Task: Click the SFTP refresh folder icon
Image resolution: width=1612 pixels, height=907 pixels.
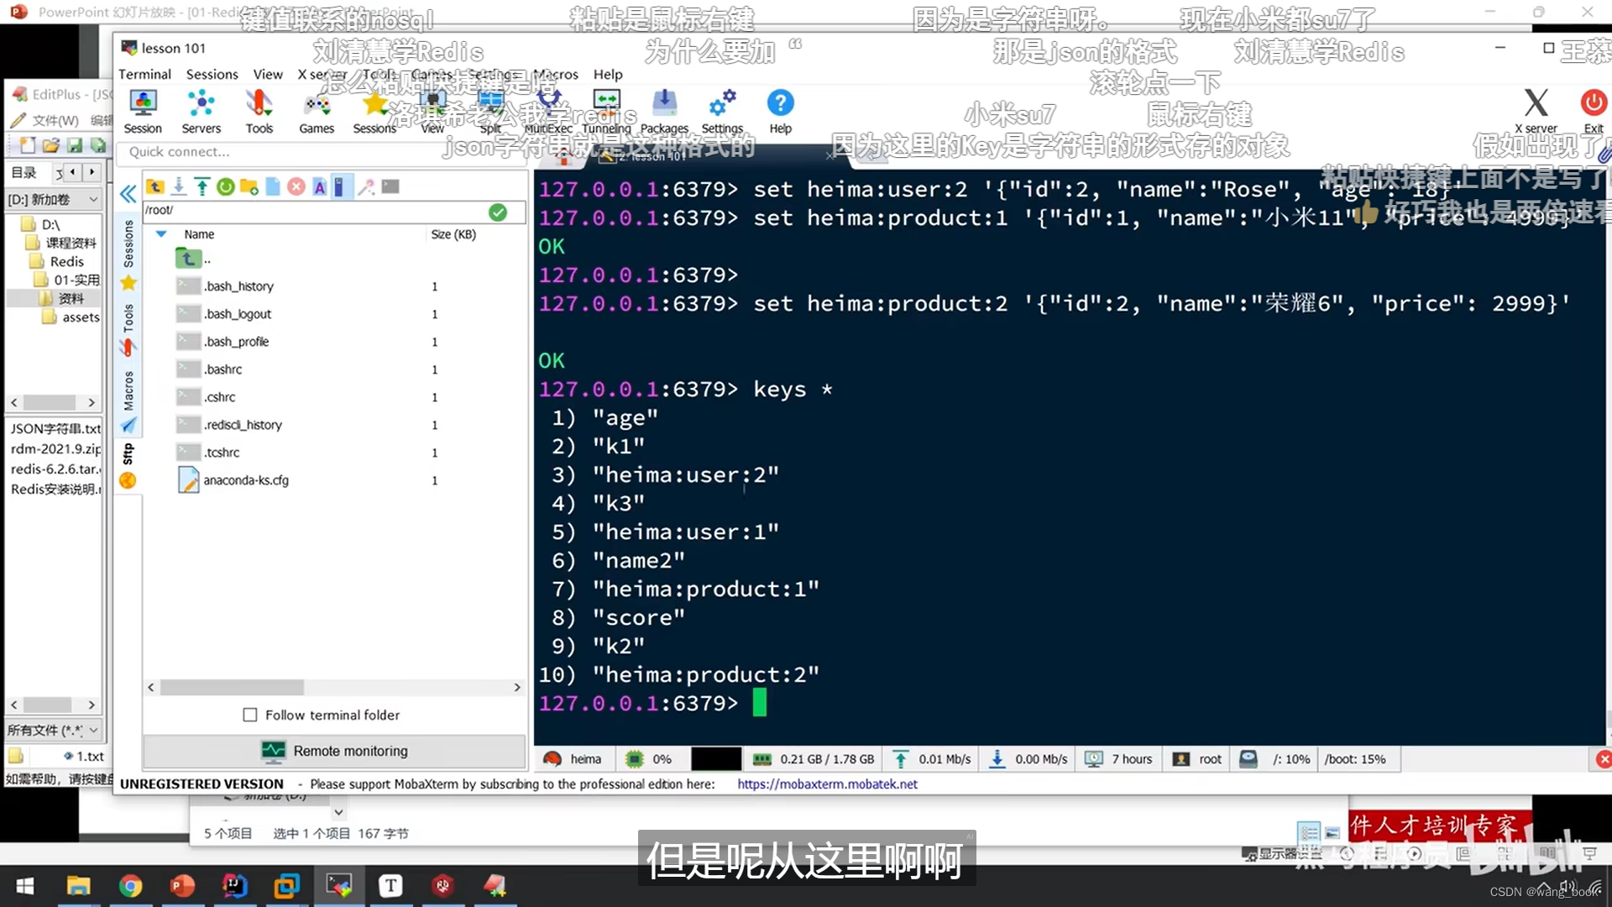Action: pos(225,186)
